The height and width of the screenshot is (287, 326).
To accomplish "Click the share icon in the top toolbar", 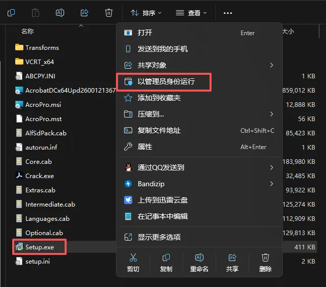I will click(x=84, y=13).
